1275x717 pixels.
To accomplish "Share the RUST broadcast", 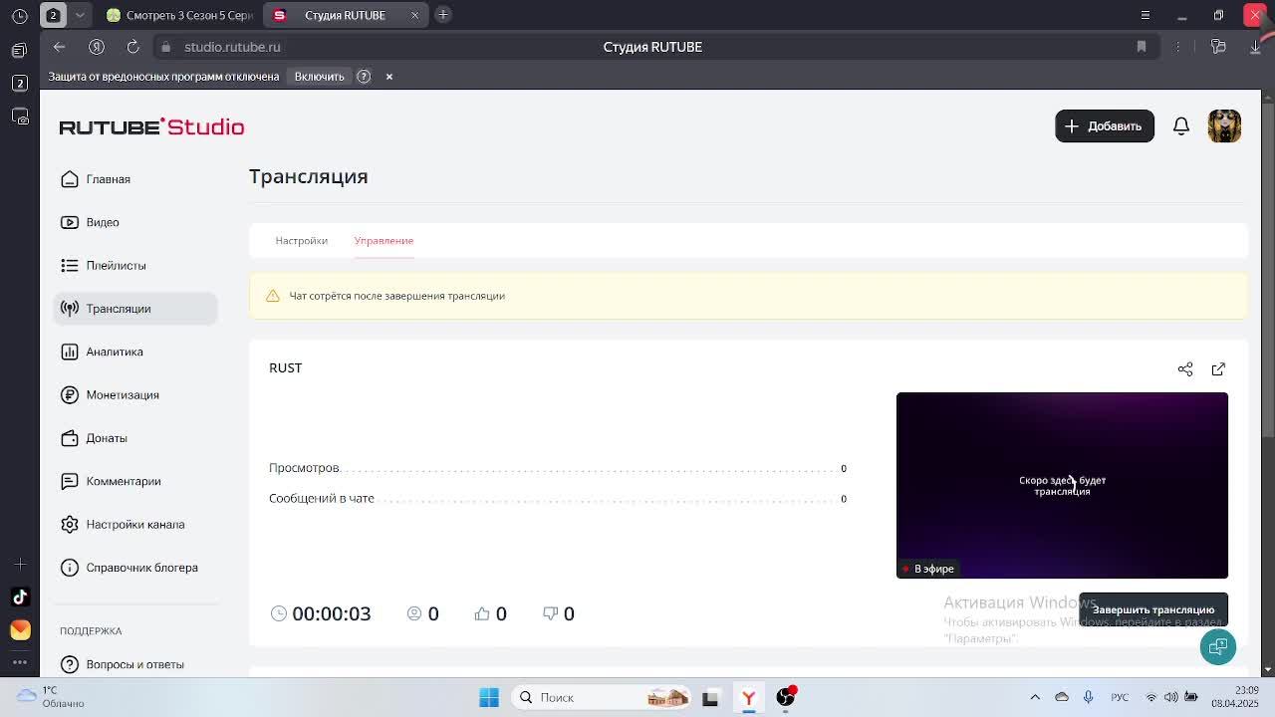I will (x=1185, y=368).
